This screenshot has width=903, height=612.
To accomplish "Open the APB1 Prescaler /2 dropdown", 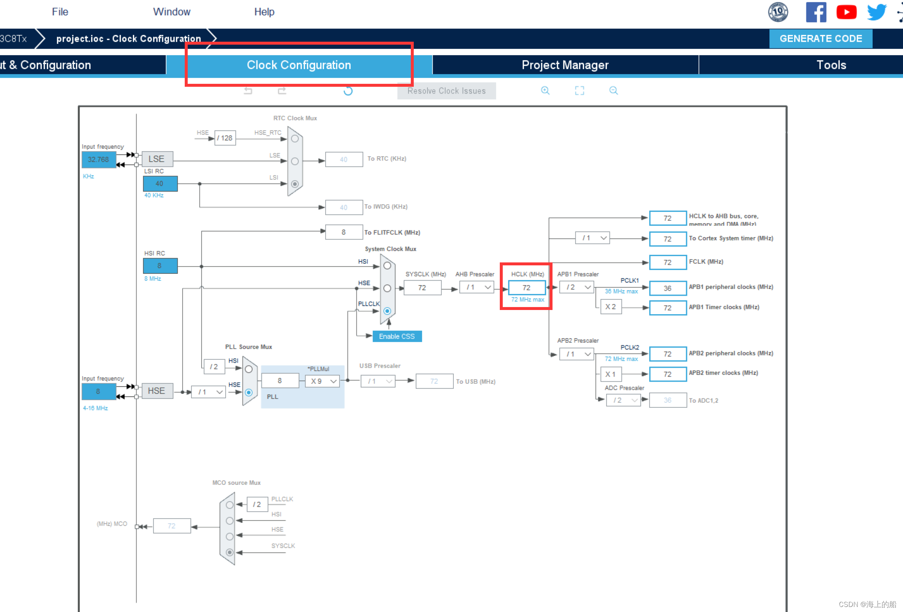I will (x=577, y=287).
